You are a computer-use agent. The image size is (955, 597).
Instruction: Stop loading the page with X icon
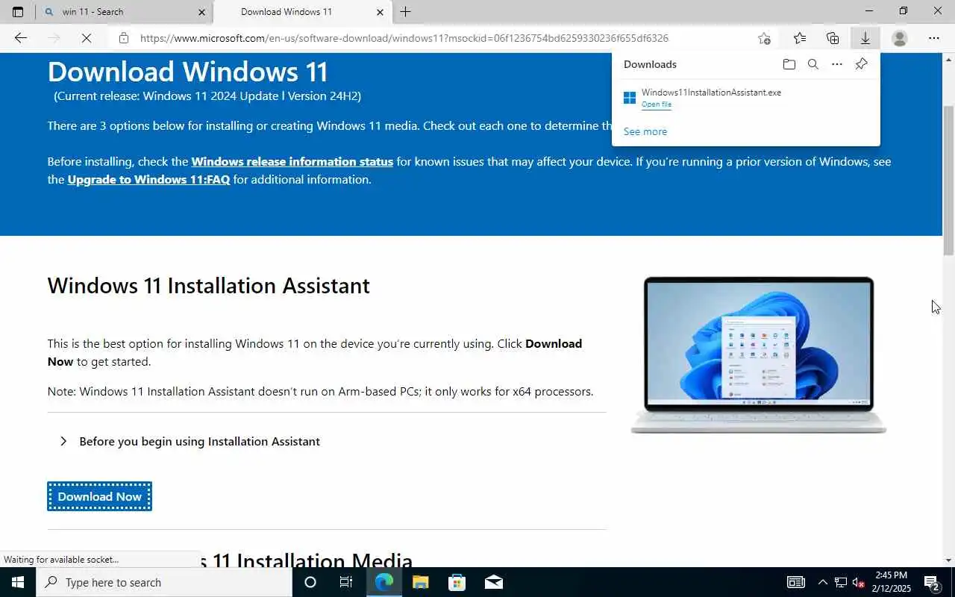[x=87, y=38]
